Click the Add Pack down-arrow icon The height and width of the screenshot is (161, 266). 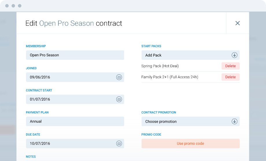234,55
